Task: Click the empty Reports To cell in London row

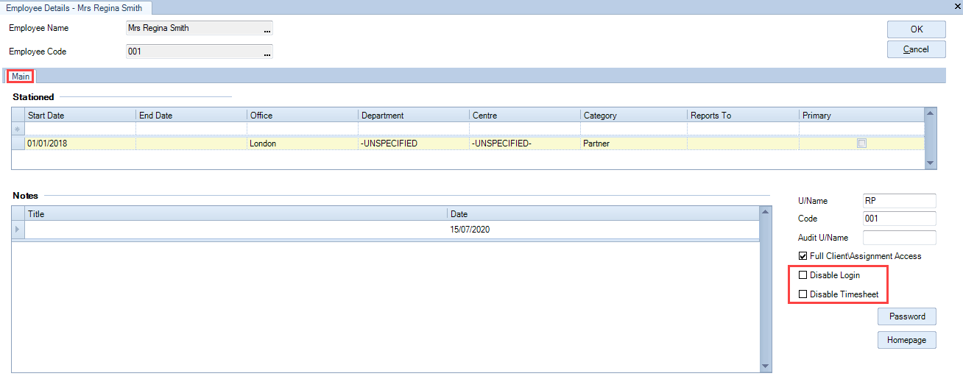Action: click(744, 144)
